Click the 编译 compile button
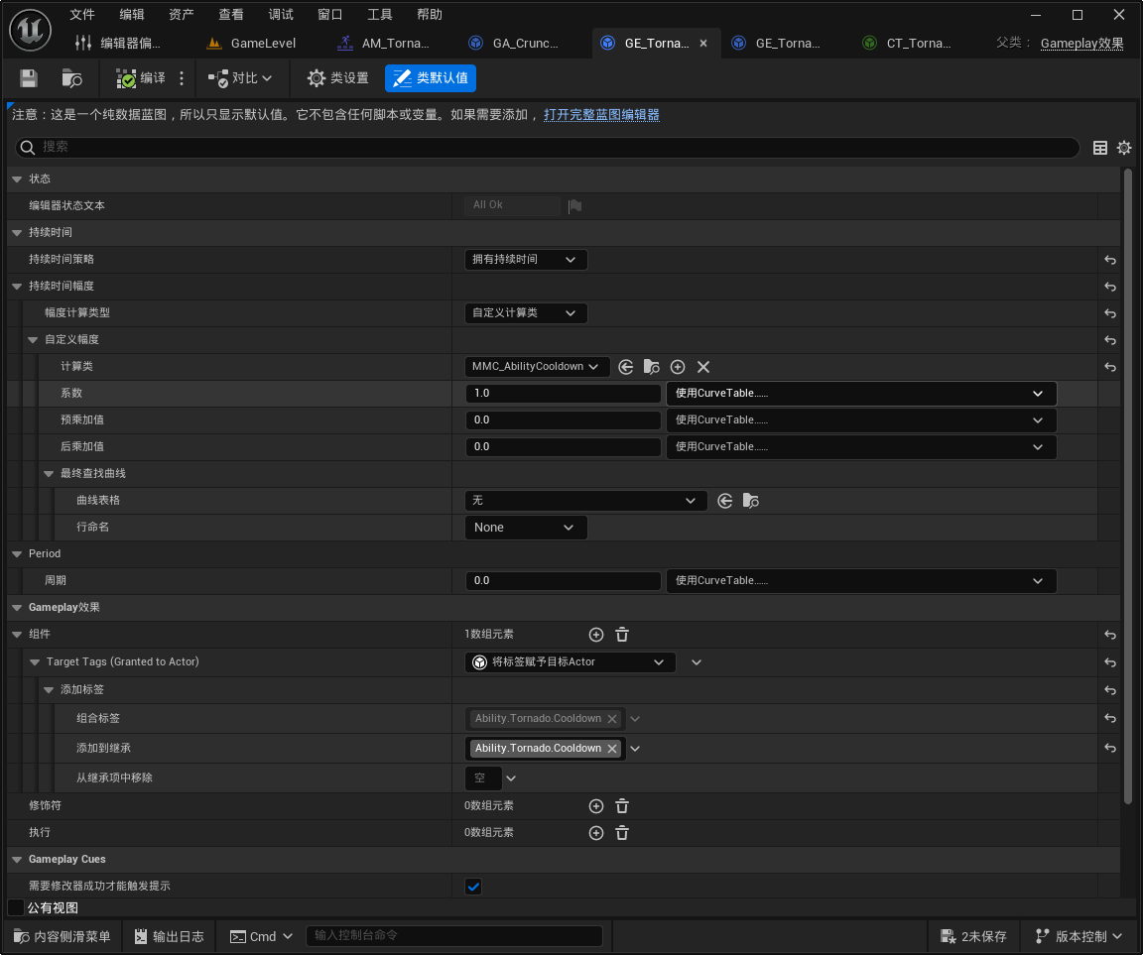1143x955 pixels. tap(141, 78)
